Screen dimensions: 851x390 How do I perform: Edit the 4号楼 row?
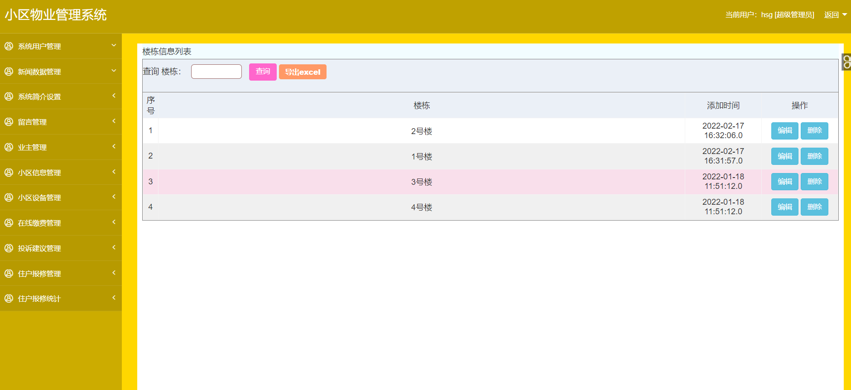(785, 207)
